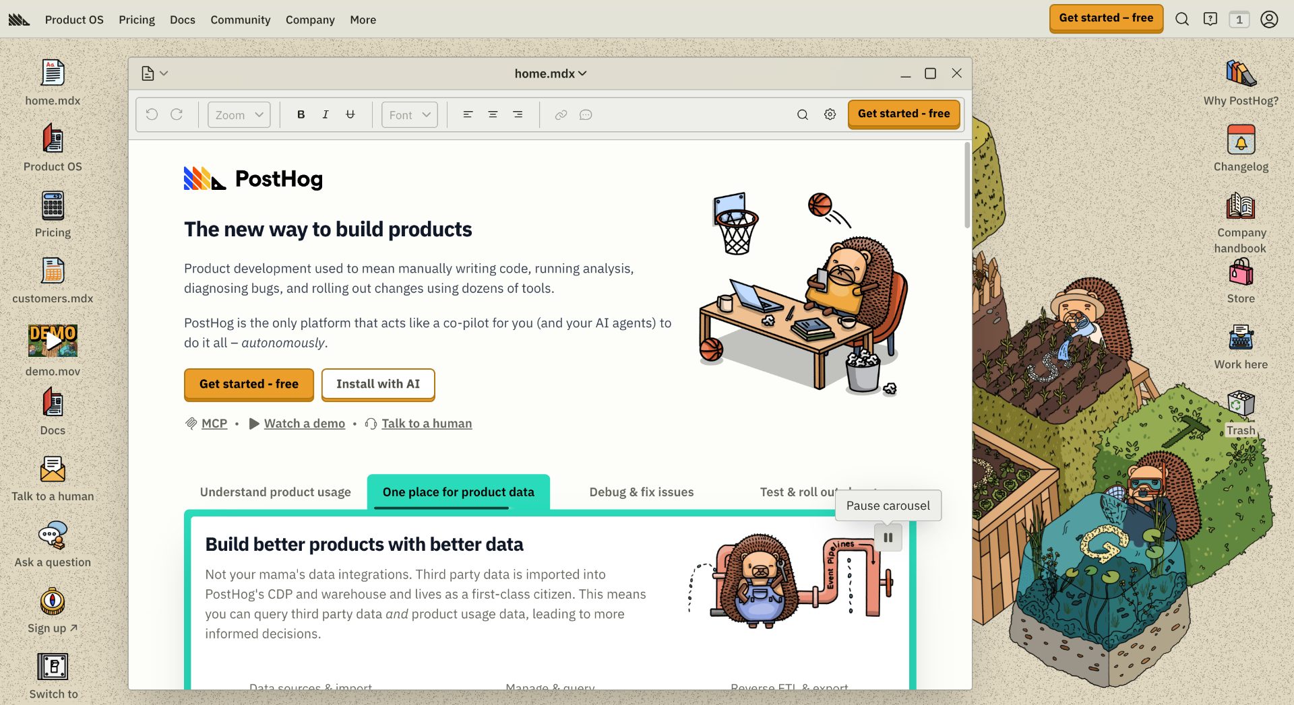
Task: Align text center
Action: click(x=493, y=114)
